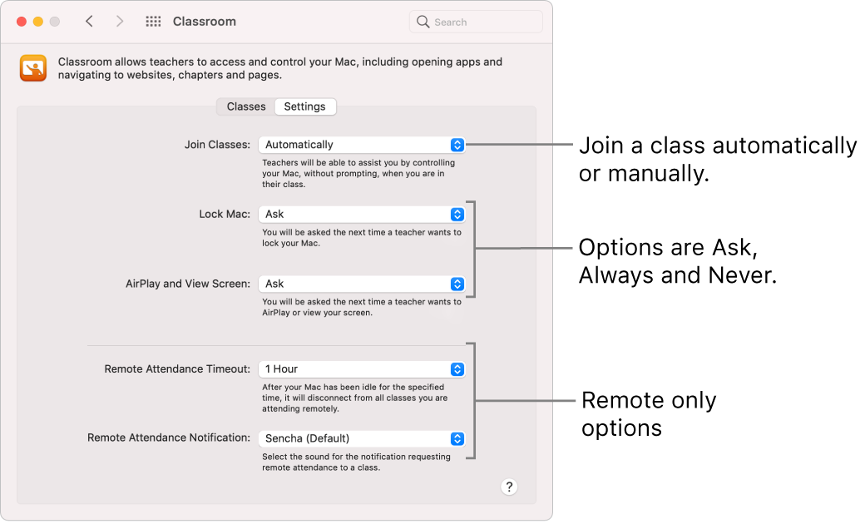Click the back navigation arrow
Image resolution: width=865 pixels, height=524 pixels.
pos(89,22)
